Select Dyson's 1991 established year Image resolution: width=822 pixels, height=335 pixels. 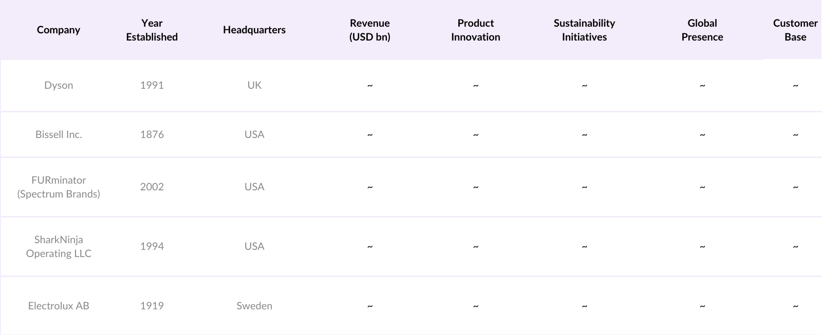click(x=152, y=85)
